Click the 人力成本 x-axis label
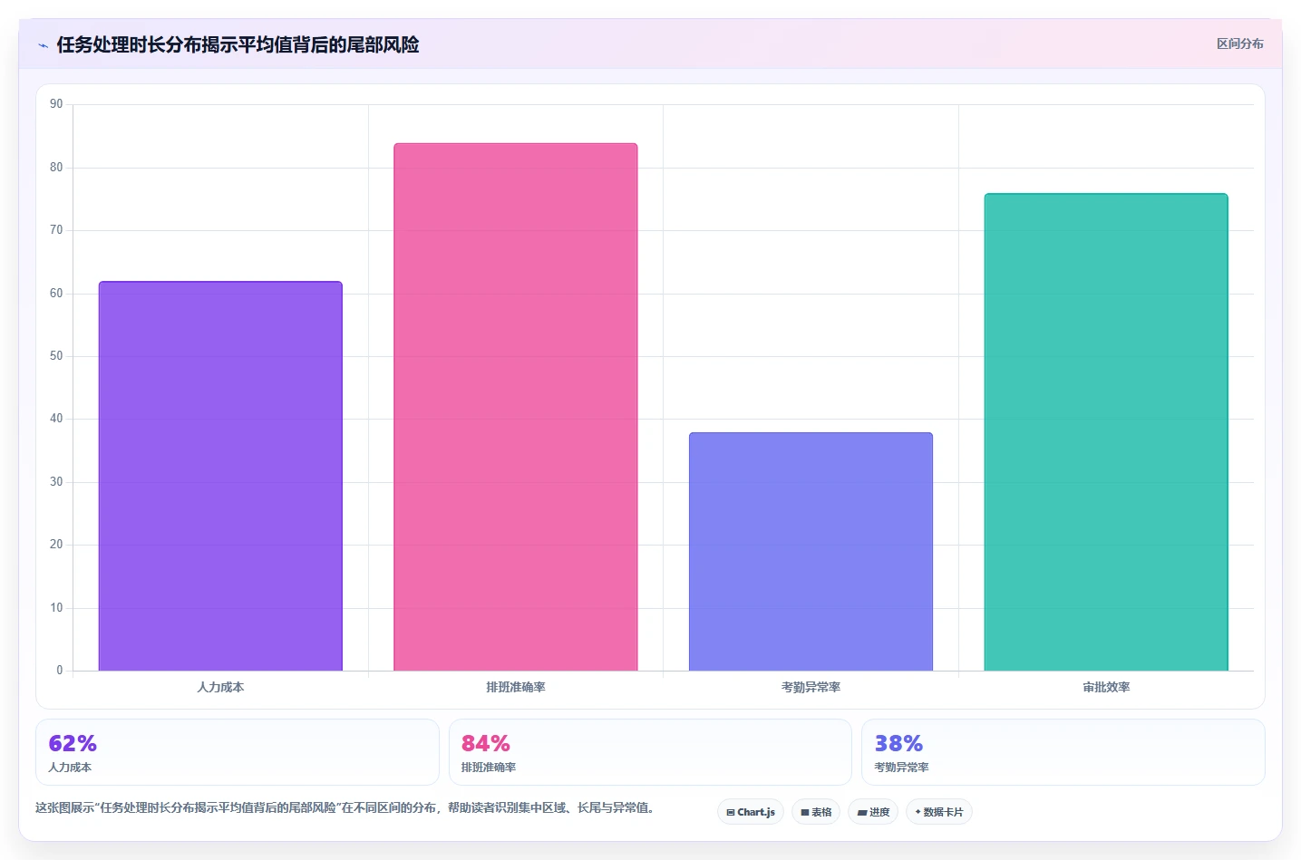 pyautogui.click(x=220, y=687)
